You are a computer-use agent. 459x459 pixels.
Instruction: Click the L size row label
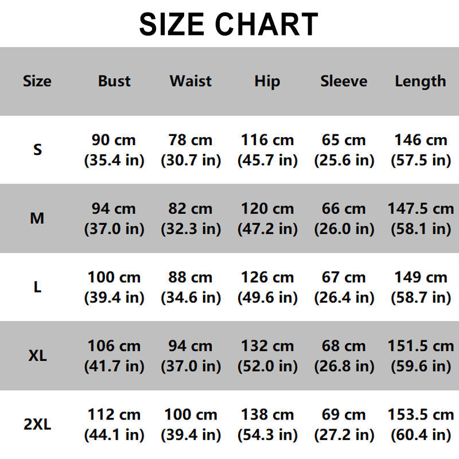37,287
